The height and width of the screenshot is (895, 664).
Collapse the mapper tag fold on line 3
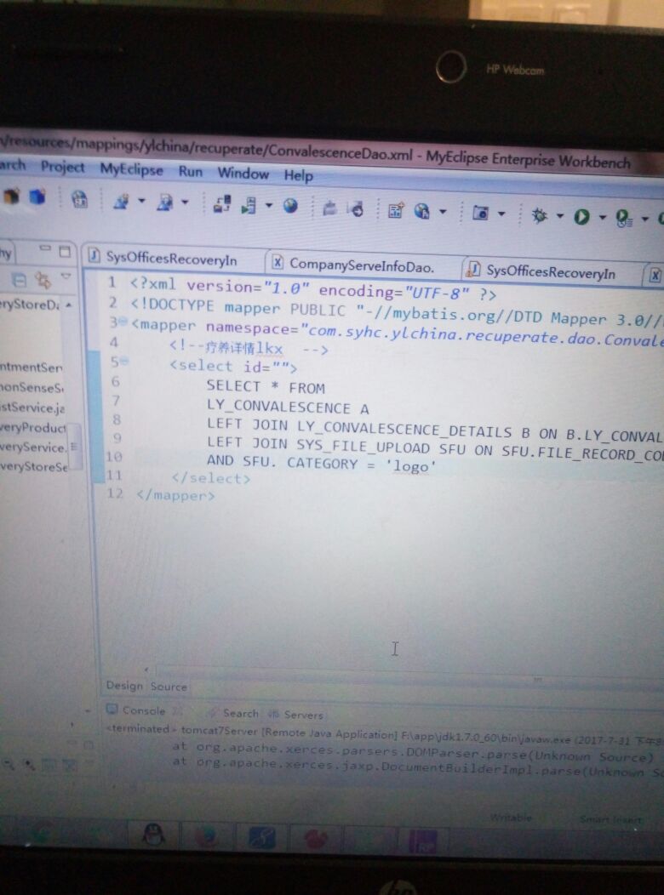click(123, 323)
